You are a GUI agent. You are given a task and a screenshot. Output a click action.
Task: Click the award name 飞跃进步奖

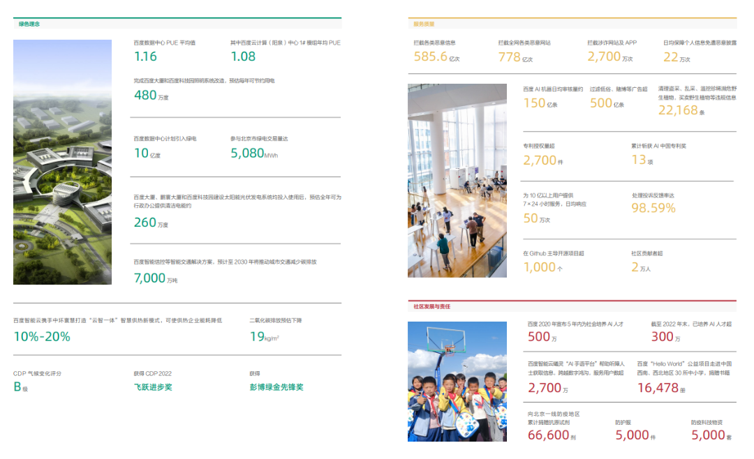[153, 387]
